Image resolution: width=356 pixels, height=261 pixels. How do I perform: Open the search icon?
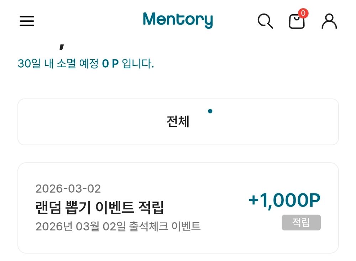(265, 21)
